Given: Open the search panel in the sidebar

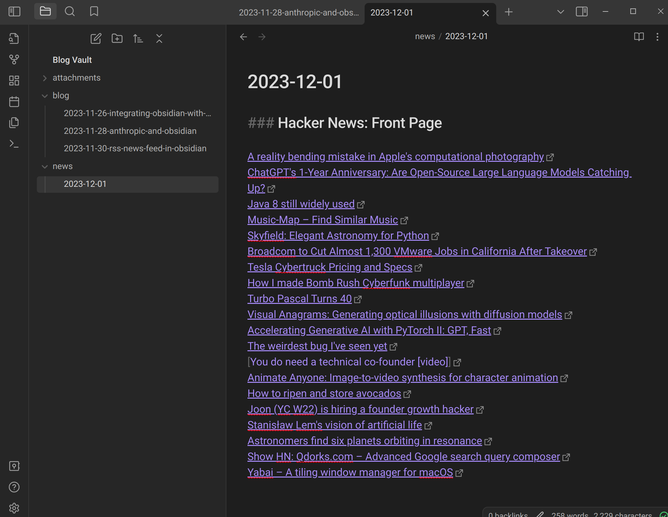Looking at the screenshot, I should pos(70,11).
